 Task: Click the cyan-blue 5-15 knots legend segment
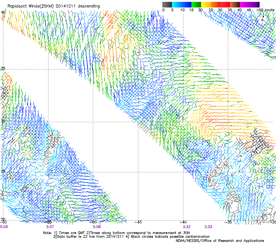pyautogui.click(x=182, y=4)
